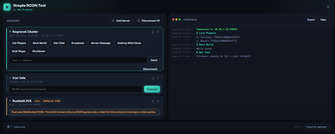The width and height of the screenshot is (335, 134).
Task: Click the Rustbelt PVE server title
Action: coord(22,100)
